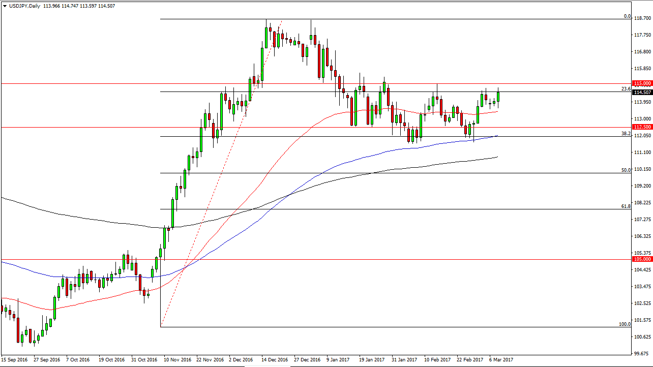Click the 9 Jan 2017 date label
The image size is (653, 367).
pyautogui.click(x=337, y=360)
